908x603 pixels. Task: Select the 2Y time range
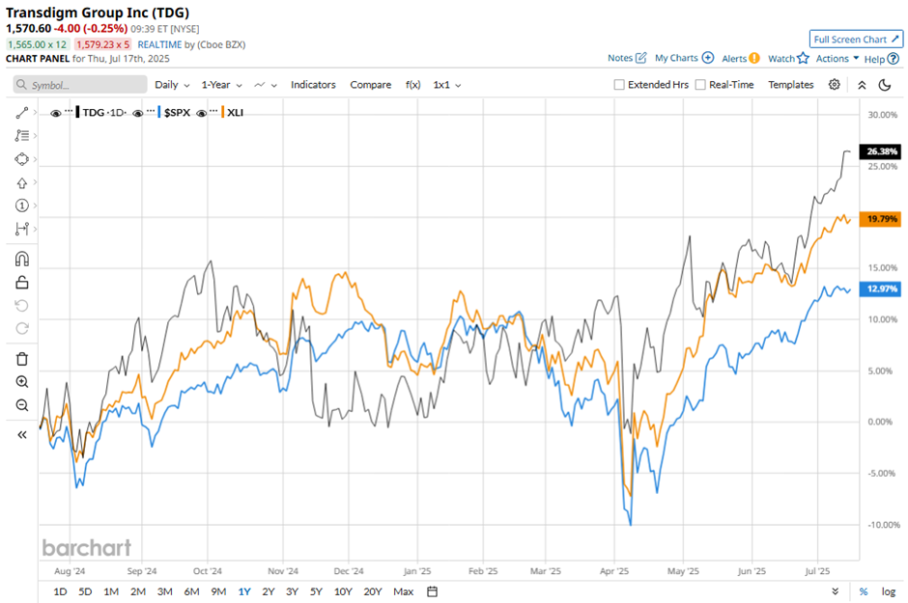point(269,591)
